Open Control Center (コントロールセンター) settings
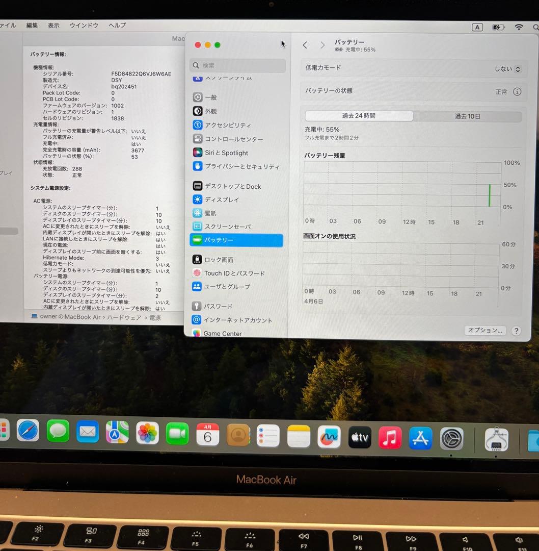 (x=228, y=139)
